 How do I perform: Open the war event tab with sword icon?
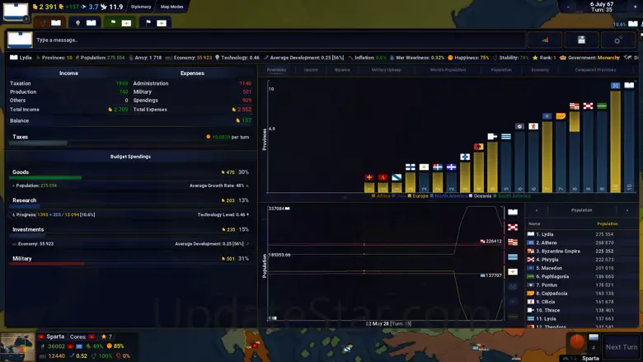[x=49, y=22]
